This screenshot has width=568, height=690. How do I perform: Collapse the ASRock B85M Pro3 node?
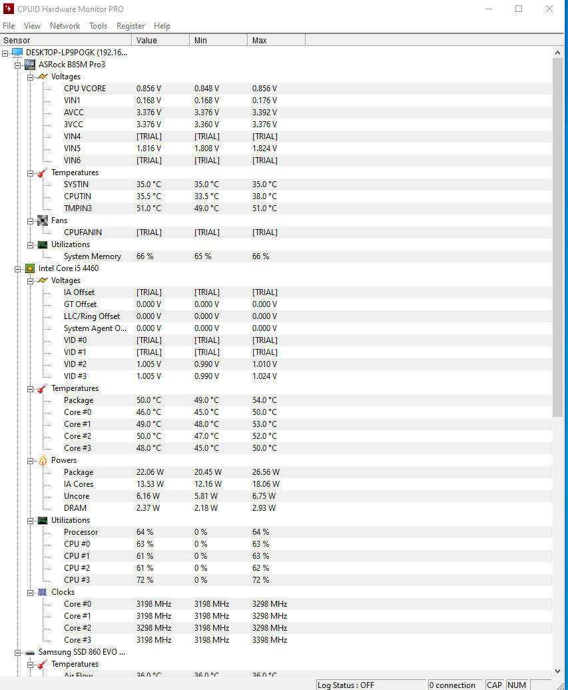pos(17,65)
